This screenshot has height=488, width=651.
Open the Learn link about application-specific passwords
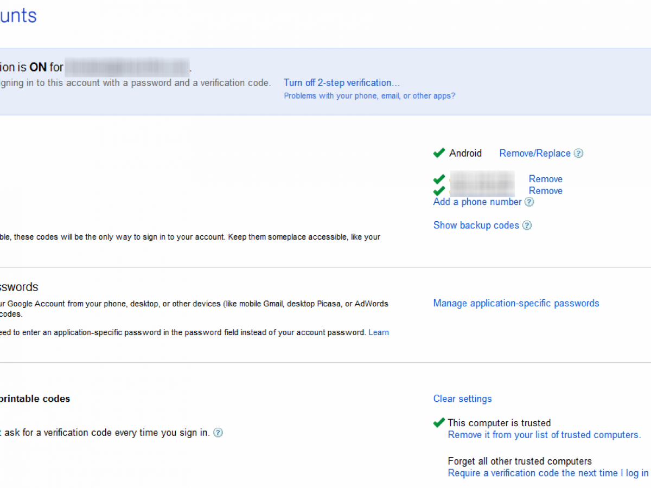[x=379, y=332]
